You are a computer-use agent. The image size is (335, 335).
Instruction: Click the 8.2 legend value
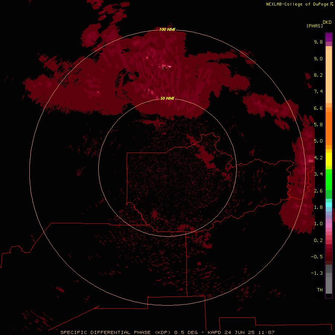318,75
